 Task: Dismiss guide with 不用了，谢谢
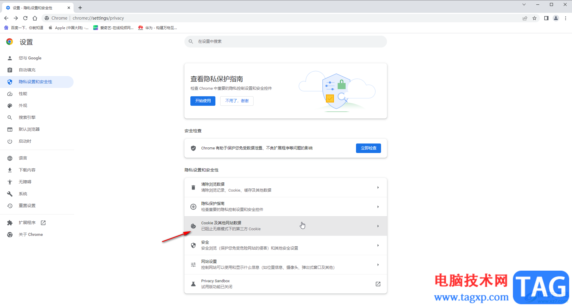(237, 101)
